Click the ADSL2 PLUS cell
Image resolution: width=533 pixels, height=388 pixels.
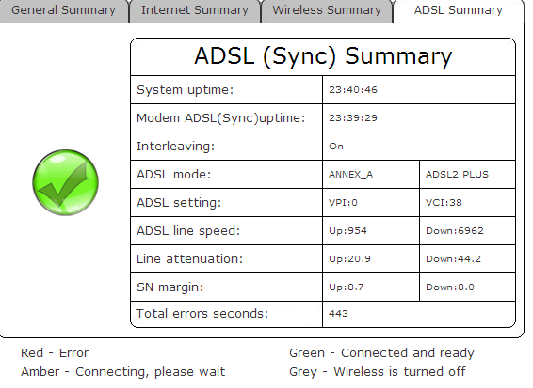coord(468,175)
